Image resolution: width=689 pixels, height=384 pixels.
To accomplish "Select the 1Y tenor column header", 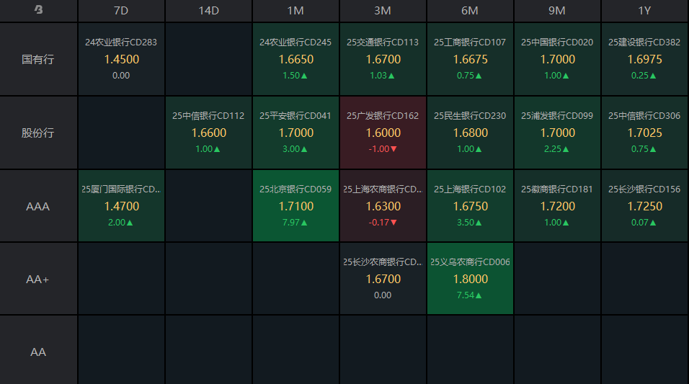I will point(644,11).
